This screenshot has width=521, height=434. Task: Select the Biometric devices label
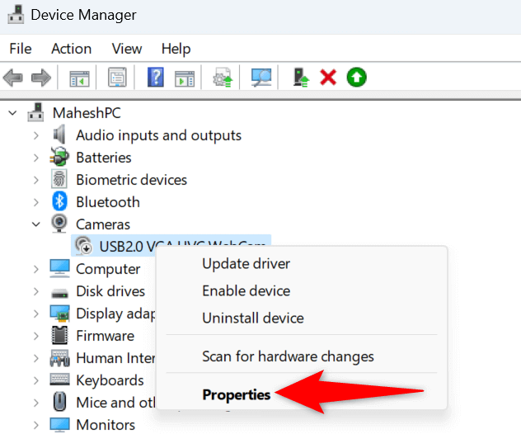pyautogui.click(x=131, y=180)
